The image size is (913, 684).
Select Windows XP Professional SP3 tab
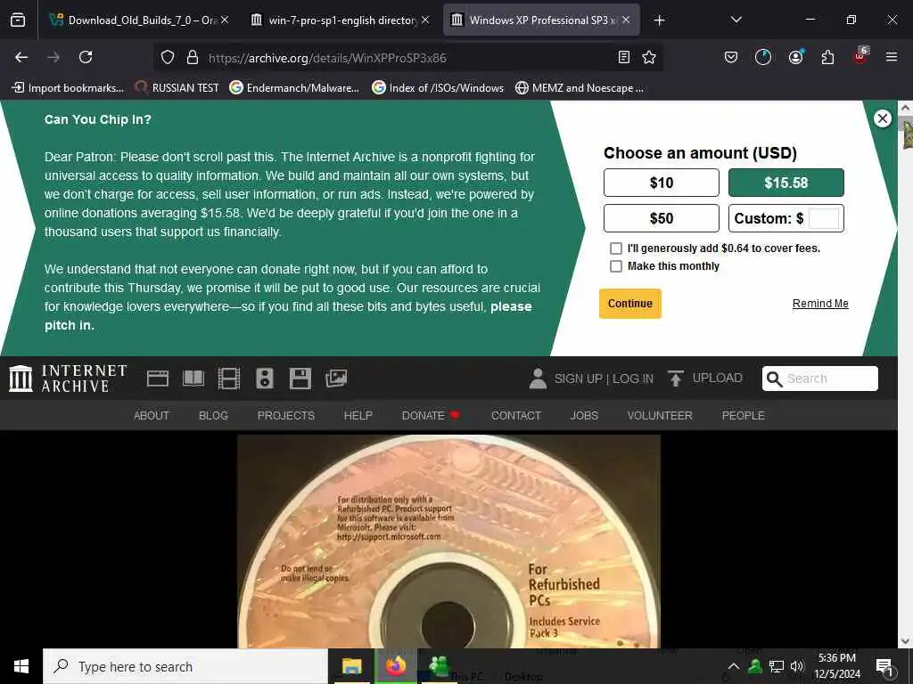tap(541, 20)
